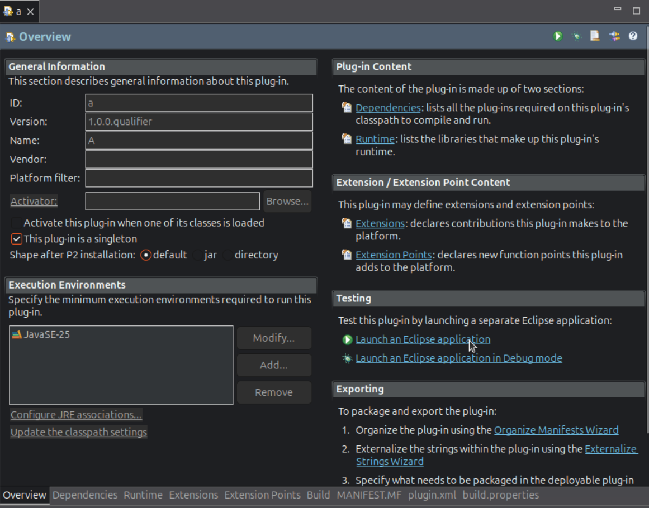Switch to the Runtime bottom tab

[143, 495]
